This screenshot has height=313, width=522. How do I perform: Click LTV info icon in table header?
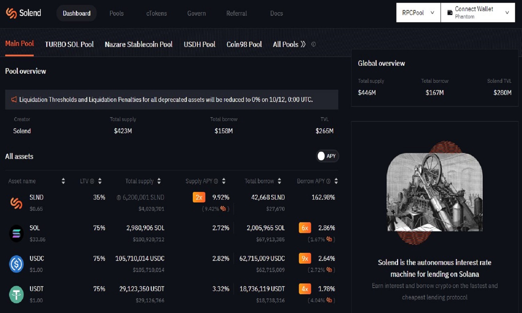click(x=92, y=181)
